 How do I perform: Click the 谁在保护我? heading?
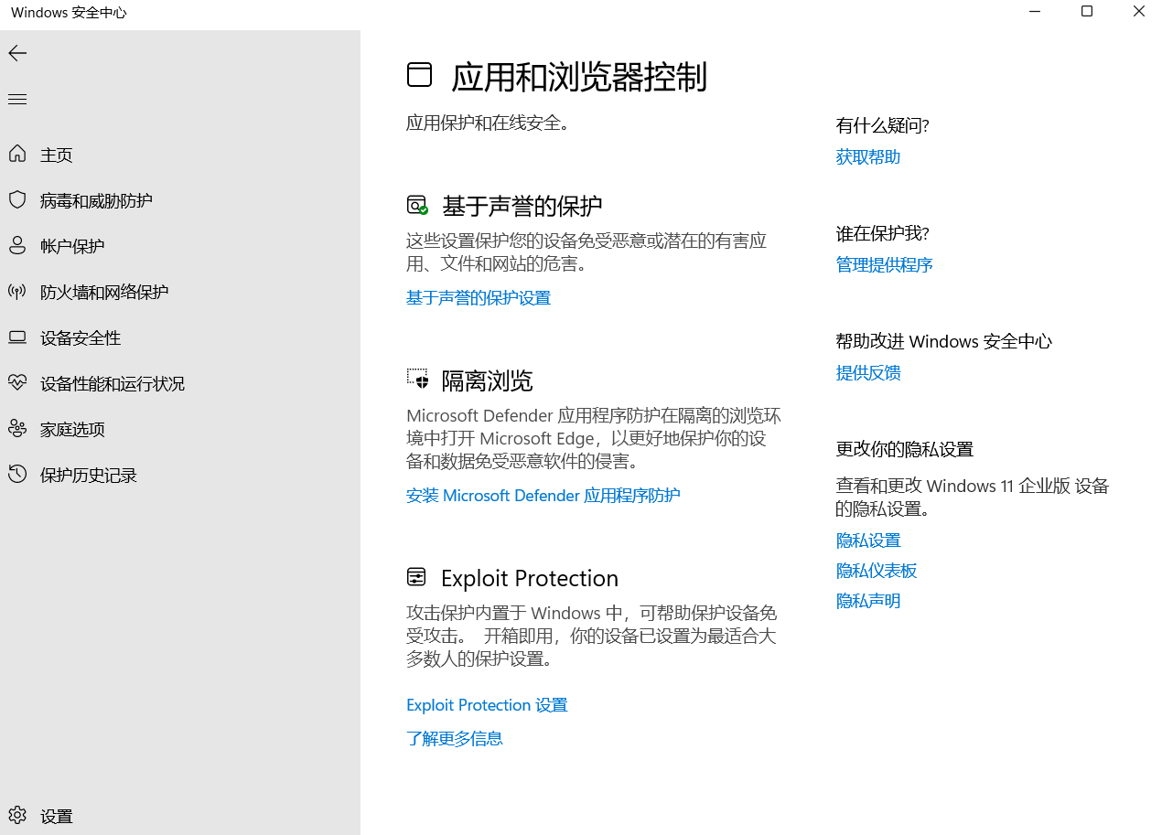883,233
